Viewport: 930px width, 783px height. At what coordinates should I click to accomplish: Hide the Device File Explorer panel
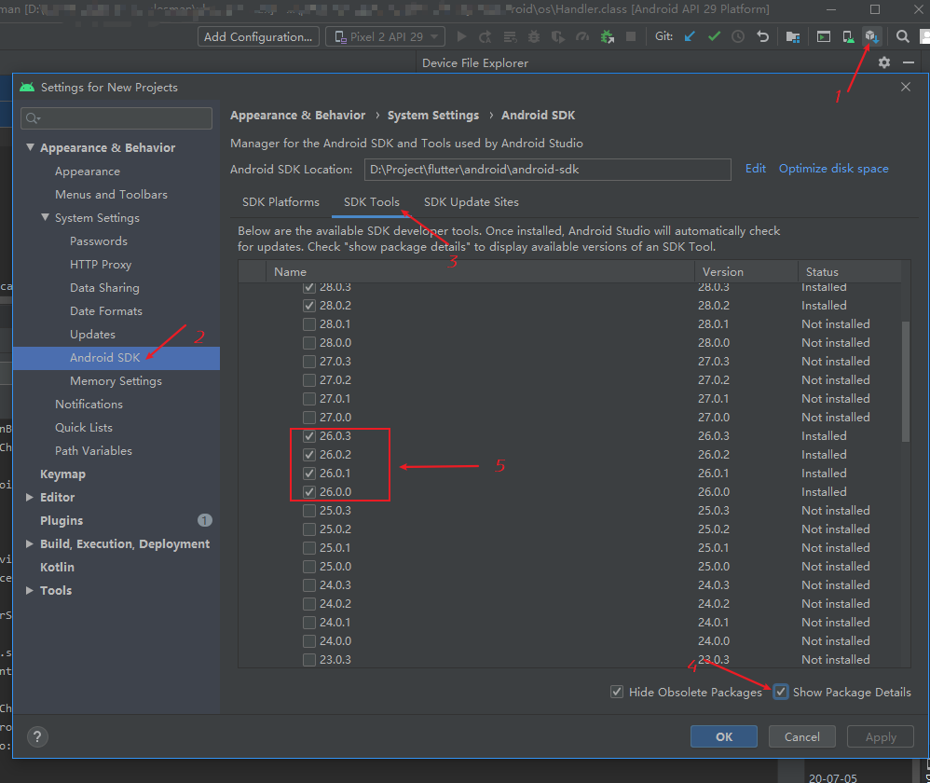point(908,62)
